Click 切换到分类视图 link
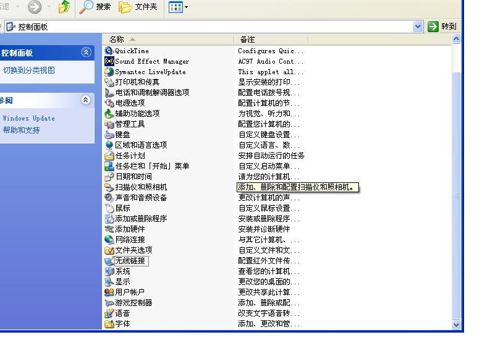The height and width of the screenshot is (361, 490). [x=29, y=70]
